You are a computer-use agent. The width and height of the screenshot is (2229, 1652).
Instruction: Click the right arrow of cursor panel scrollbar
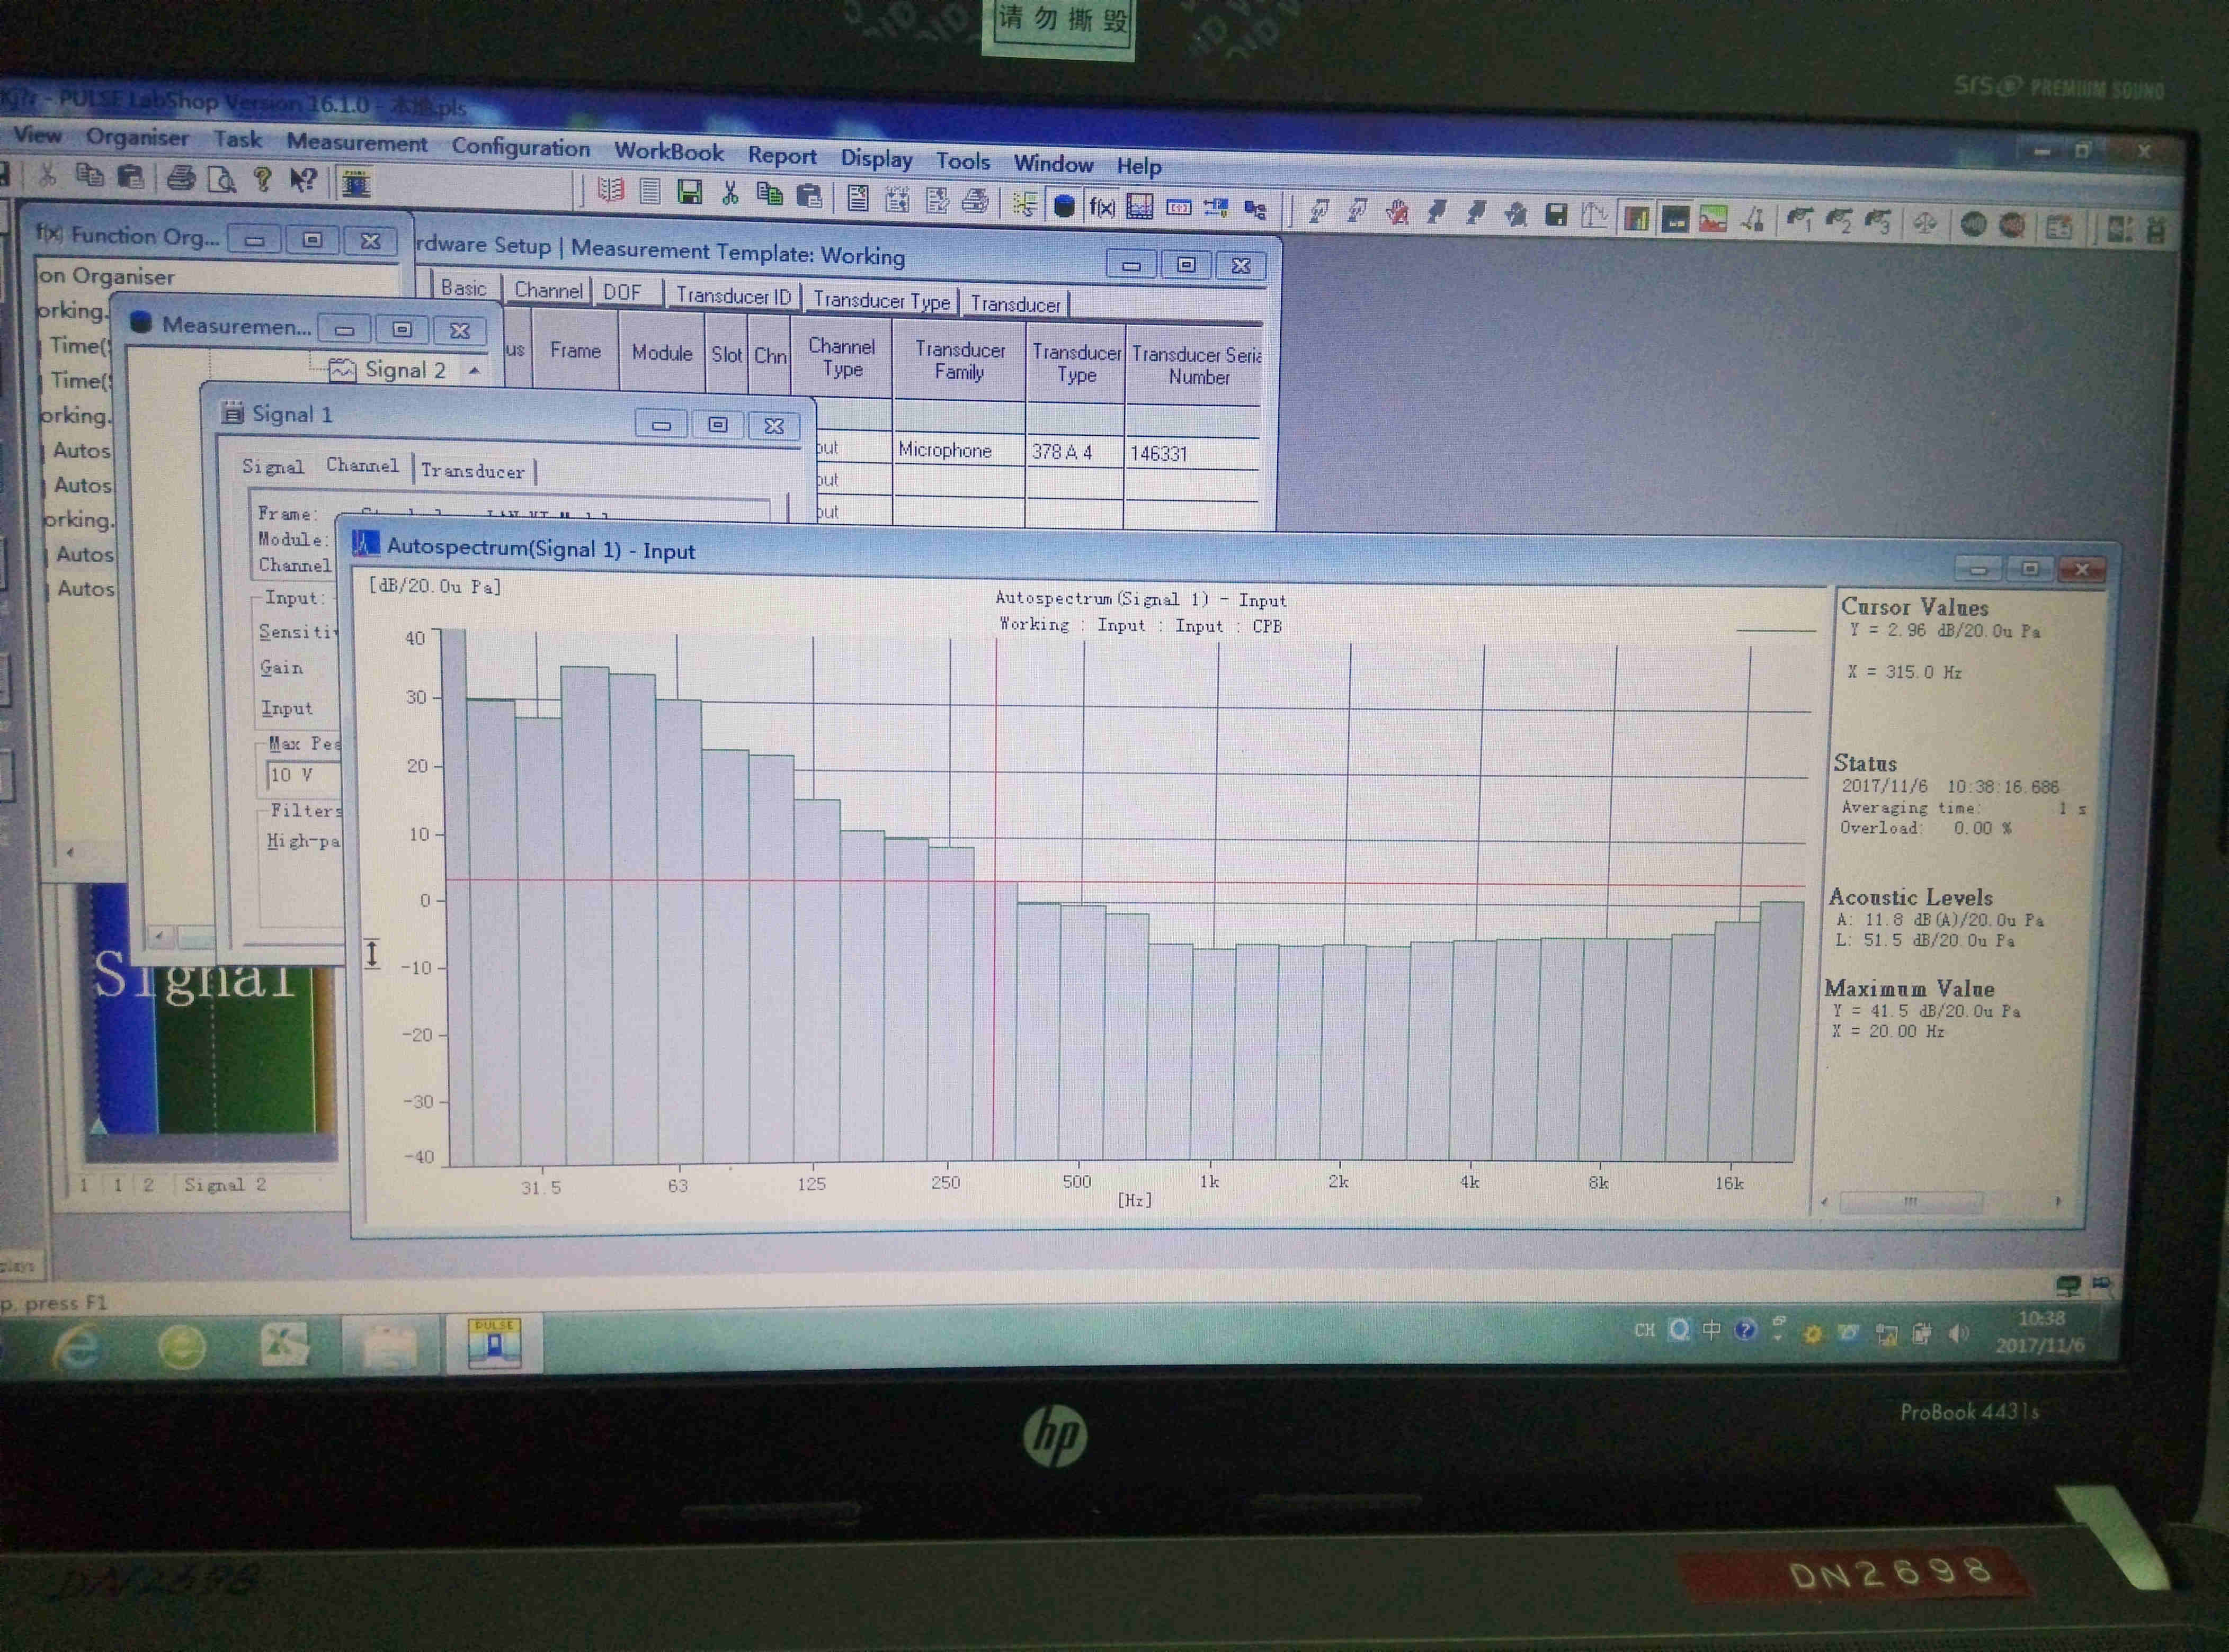[2057, 1201]
